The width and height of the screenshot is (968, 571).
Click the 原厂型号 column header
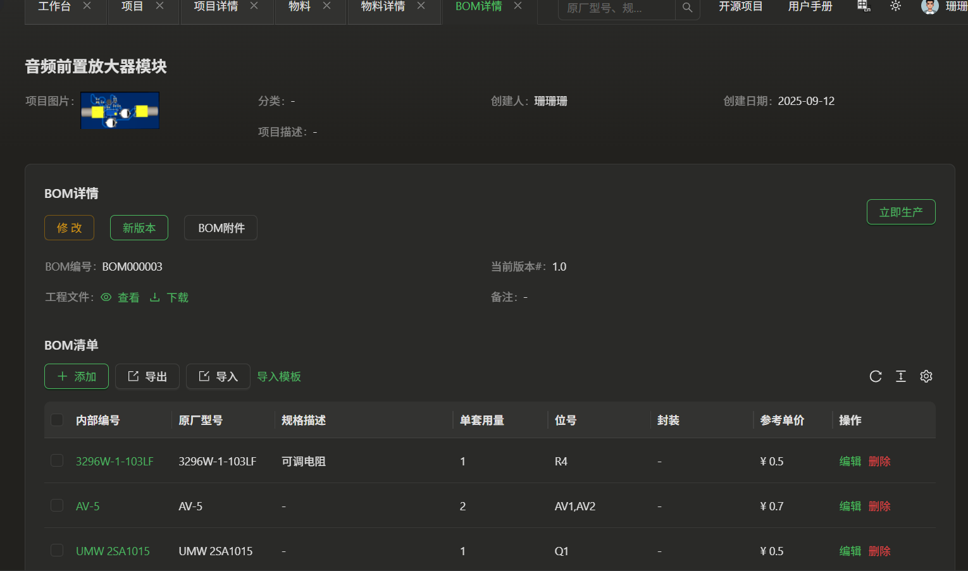pos(201,421)
